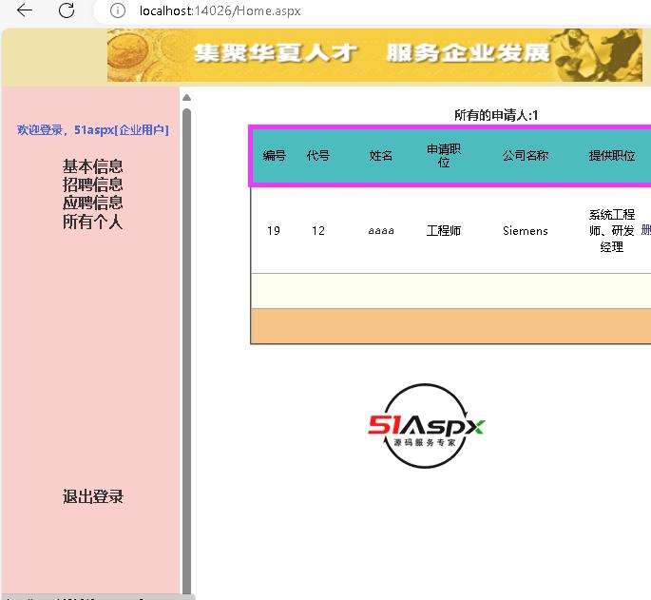Screen dimensions: 651x600
Task: Click the 提供职位 column header
Action: point(612,156)
